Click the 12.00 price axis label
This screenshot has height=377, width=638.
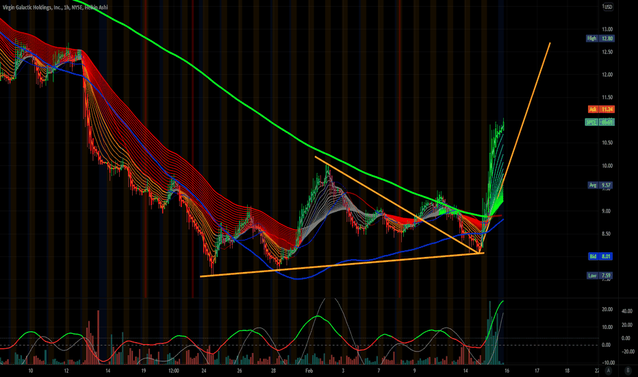[x=607, y=75]
